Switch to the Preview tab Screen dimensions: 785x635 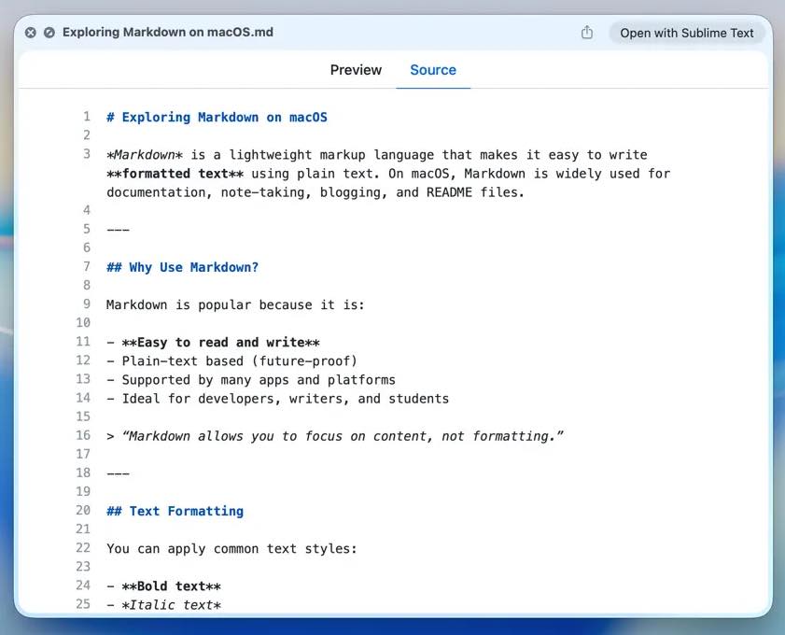tap(356, 70)
